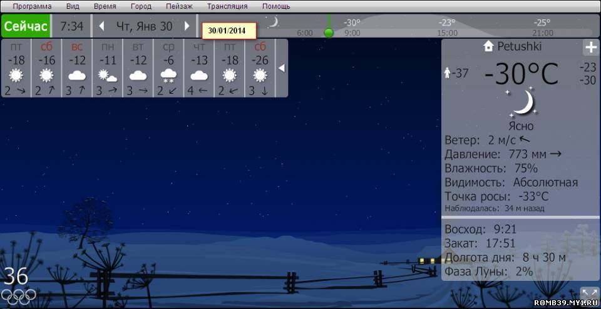Click the Olympic rings icon
The image size is (601, 309).
(18, 296)
